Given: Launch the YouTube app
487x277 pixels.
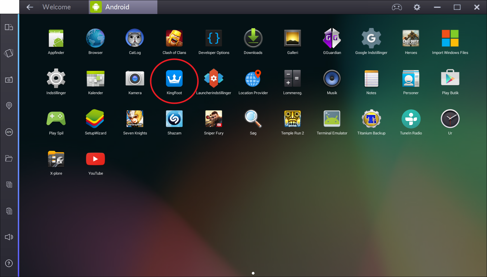Looking at the screenshot, I should click(x=95, y=159).
